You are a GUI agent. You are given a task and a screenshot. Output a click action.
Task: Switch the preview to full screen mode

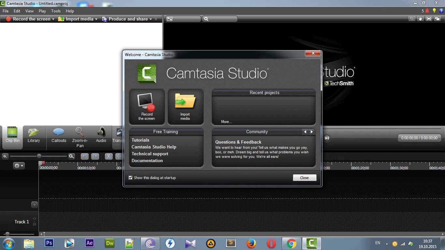(429, 19)
